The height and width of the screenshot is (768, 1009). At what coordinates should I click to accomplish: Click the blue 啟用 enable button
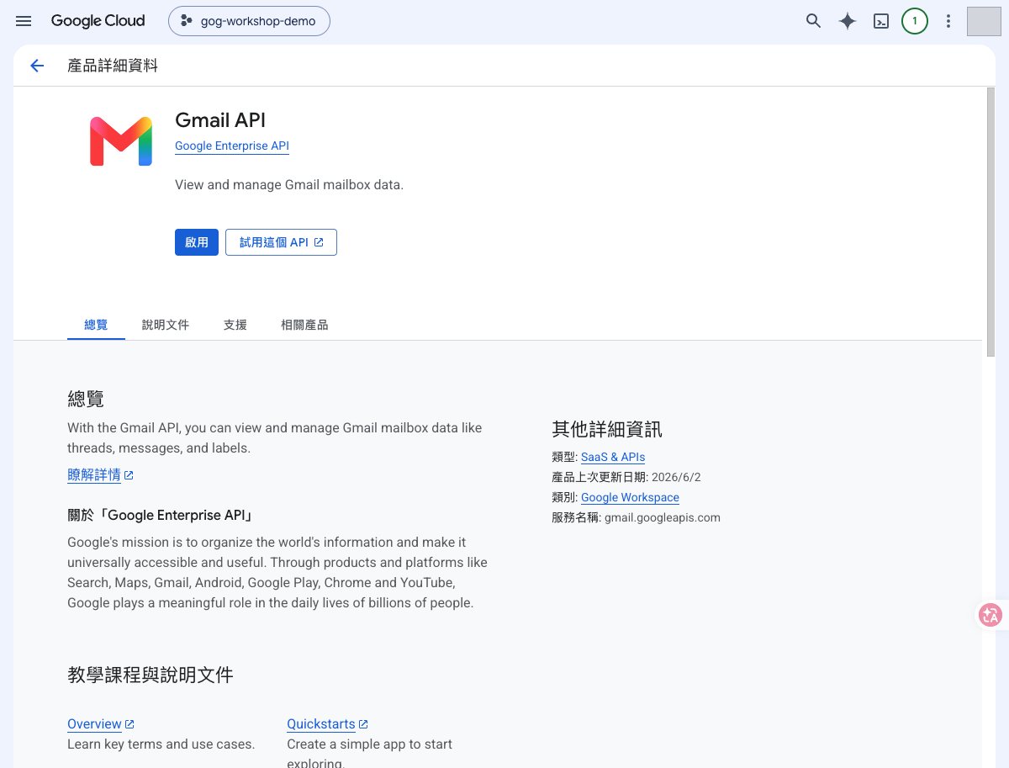click(197, 242)
